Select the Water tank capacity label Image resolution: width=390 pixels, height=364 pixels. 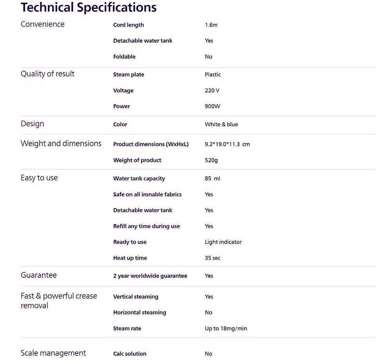coord(139,179)
